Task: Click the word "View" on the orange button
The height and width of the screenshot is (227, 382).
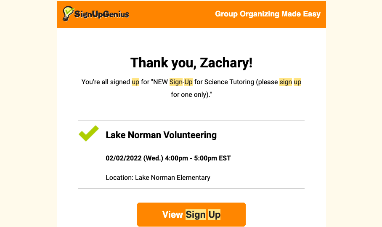Action: (x=172, y=215)
